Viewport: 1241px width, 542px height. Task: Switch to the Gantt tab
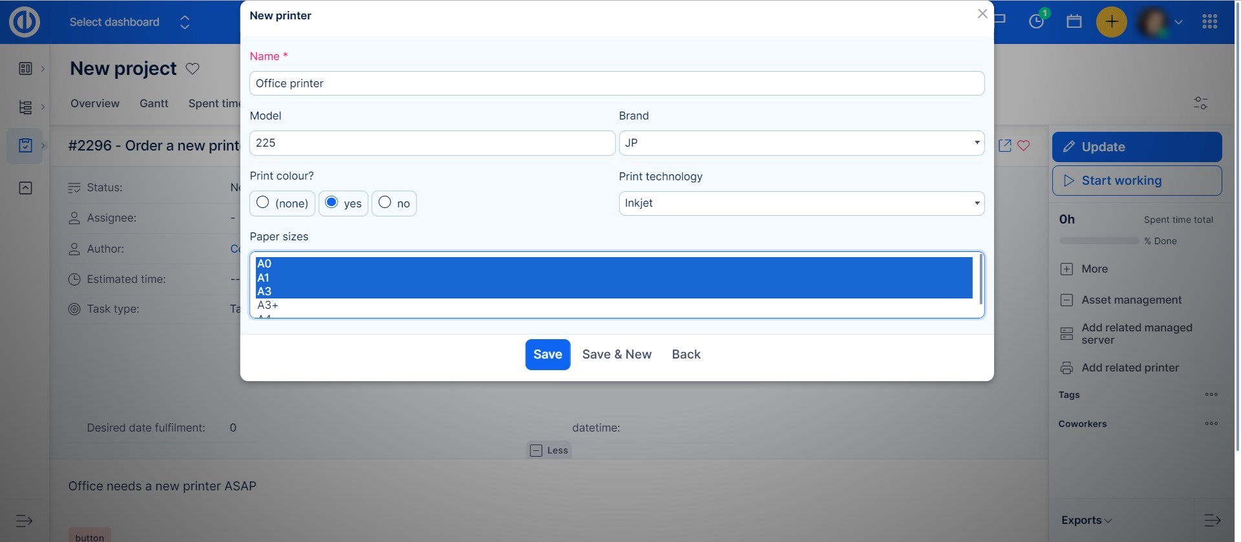tap(154, 103)
